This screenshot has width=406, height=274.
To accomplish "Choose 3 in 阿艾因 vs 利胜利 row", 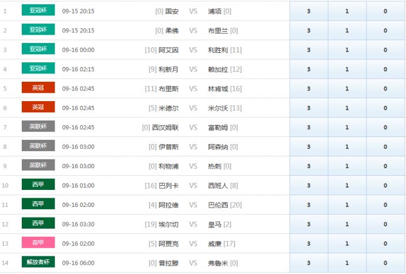I will coord(309,49).
